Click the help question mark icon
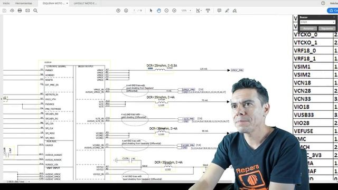 pos(323,3)
